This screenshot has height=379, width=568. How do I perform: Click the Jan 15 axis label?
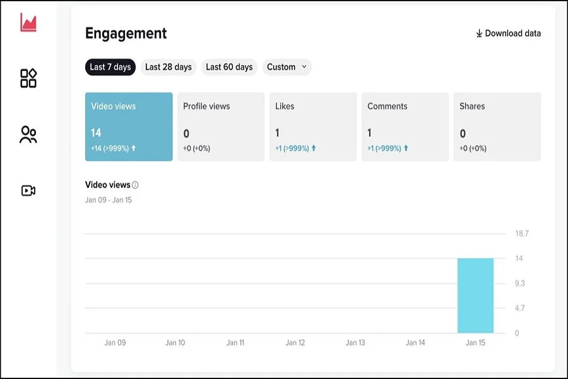(475, 343)
